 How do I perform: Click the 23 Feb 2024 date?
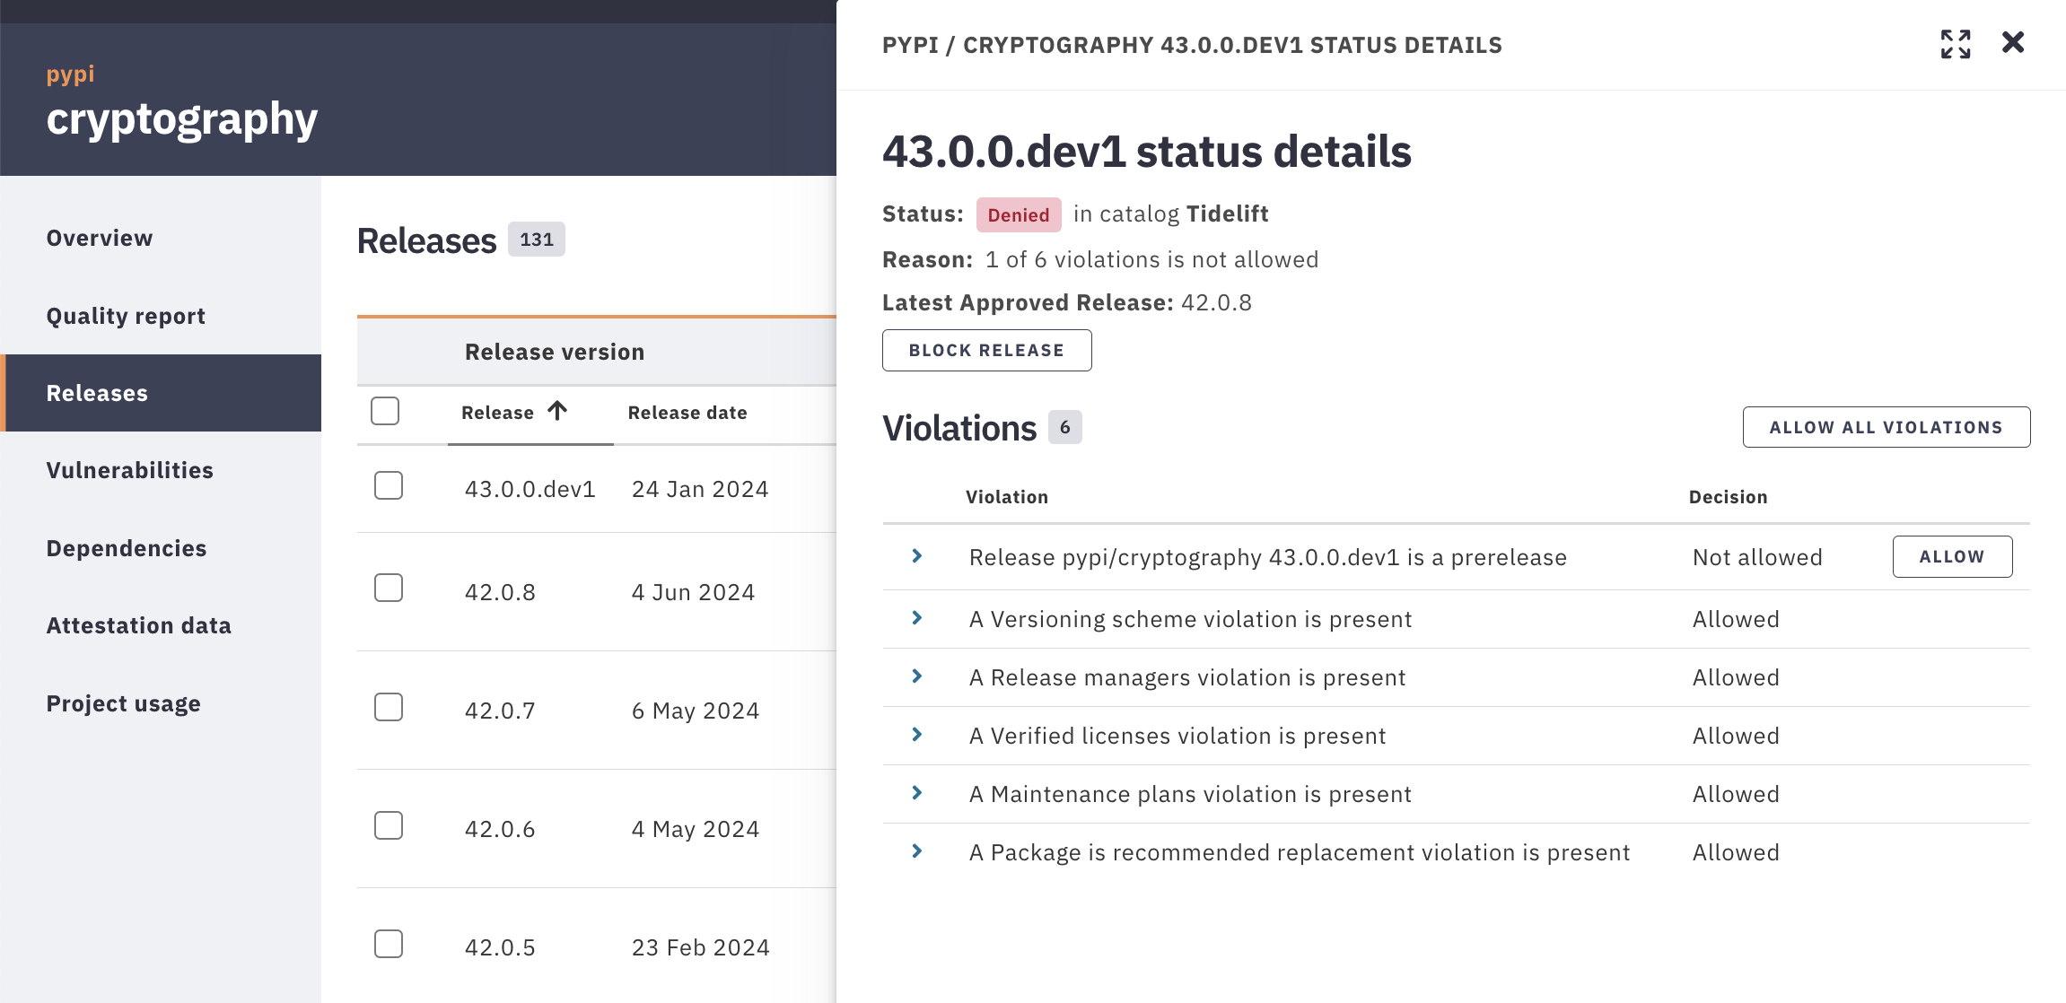click(700, 947)
